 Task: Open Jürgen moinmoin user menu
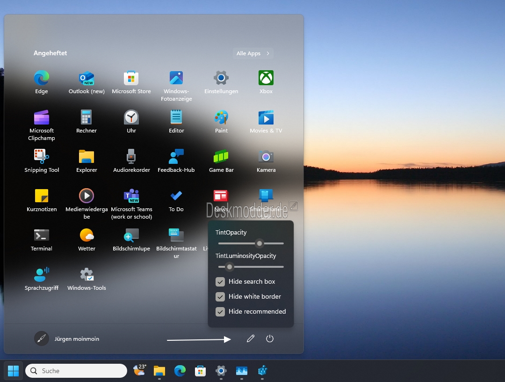(x=67, y=338)
